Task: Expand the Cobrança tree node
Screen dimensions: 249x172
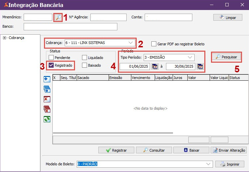Action: pyautogui.click(x=4, y=38)
